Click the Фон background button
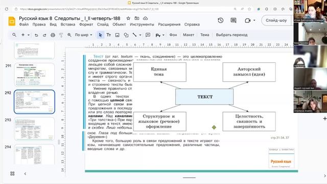 pos(173,35)
